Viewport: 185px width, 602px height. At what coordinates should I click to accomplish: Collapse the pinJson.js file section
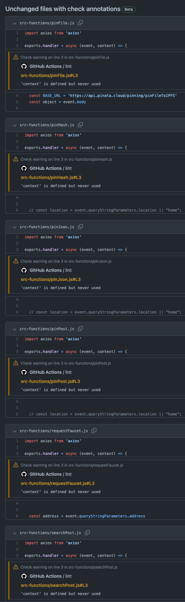(14, 227)
